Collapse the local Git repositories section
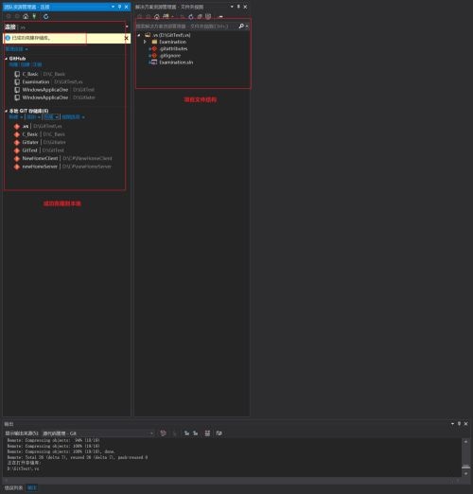Image resolution: width=473 pixels, height=494 pixels. click(x=6, y=111)
